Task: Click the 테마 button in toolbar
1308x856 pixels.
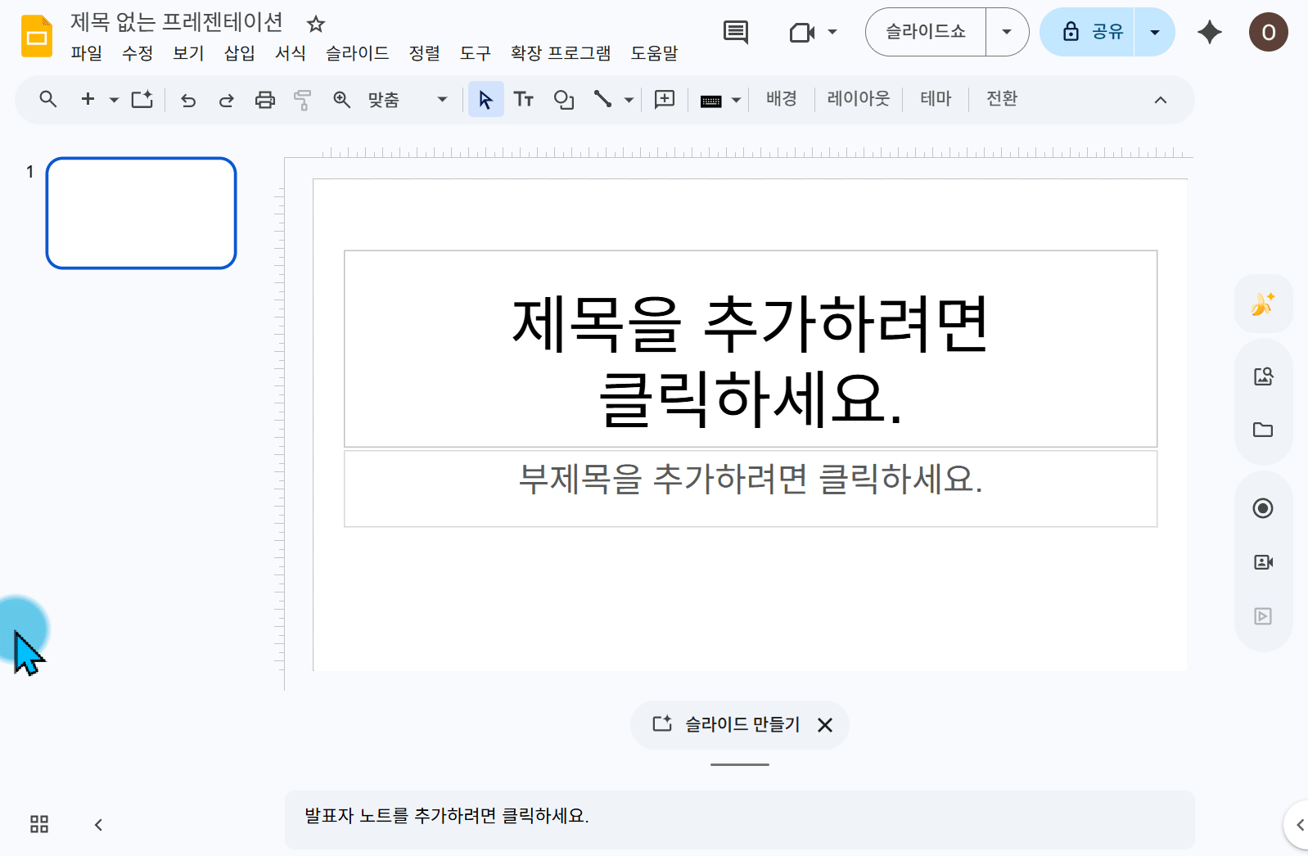Action: tap(936, 99)
